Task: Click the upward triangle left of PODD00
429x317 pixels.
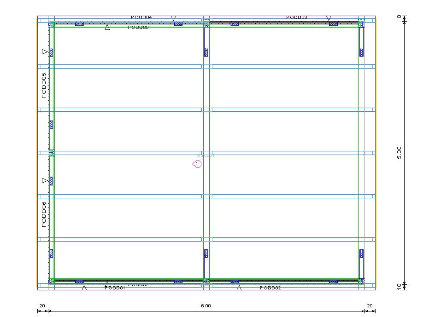Action: pyautogui.click(x=107, y=28)
